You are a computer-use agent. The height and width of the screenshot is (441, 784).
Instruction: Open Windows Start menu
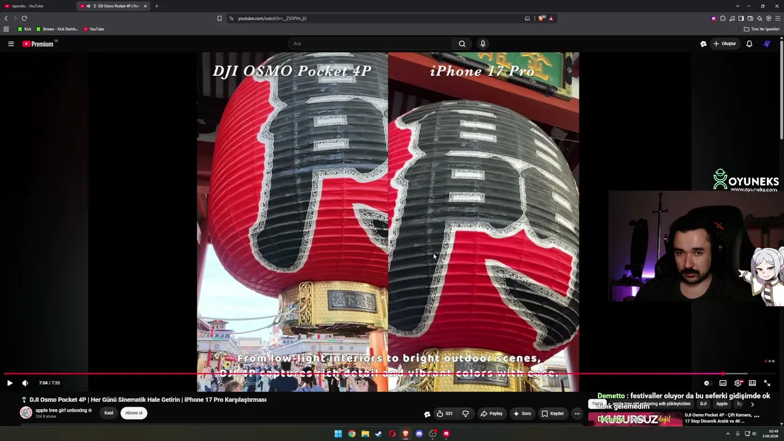pos(338,434)
